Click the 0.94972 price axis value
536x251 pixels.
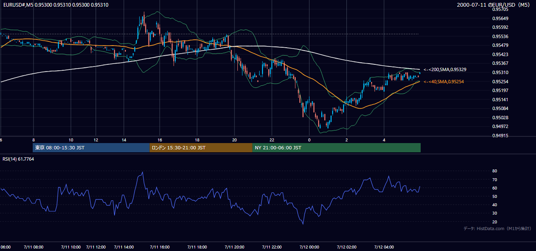pyautogui.click(x=500, y=126)
